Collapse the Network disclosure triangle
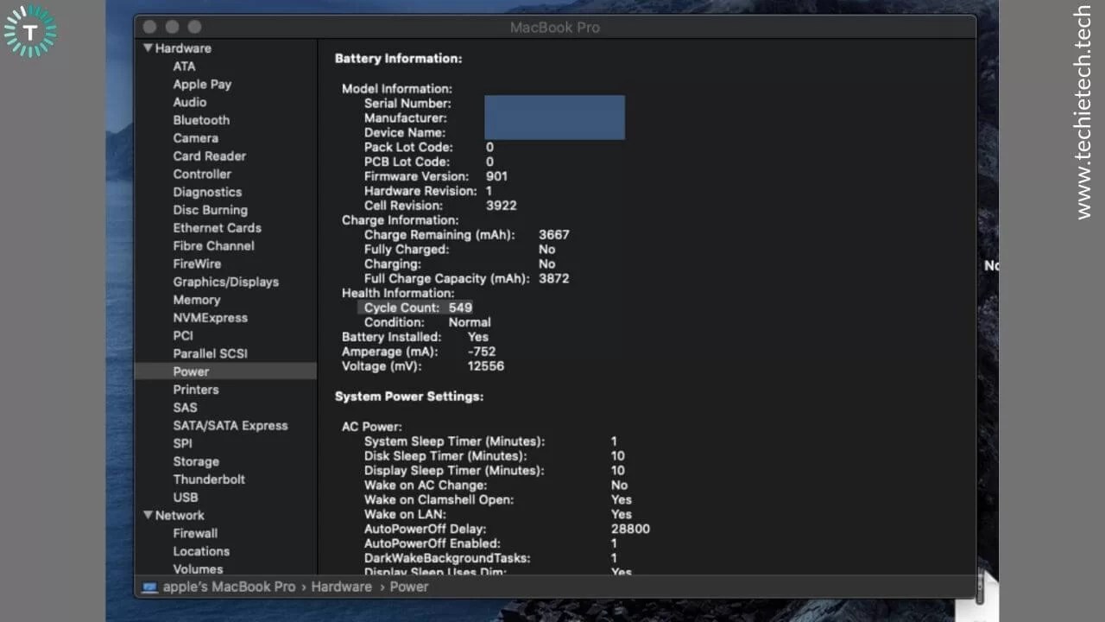1105x622 pixels. [148, 515]
